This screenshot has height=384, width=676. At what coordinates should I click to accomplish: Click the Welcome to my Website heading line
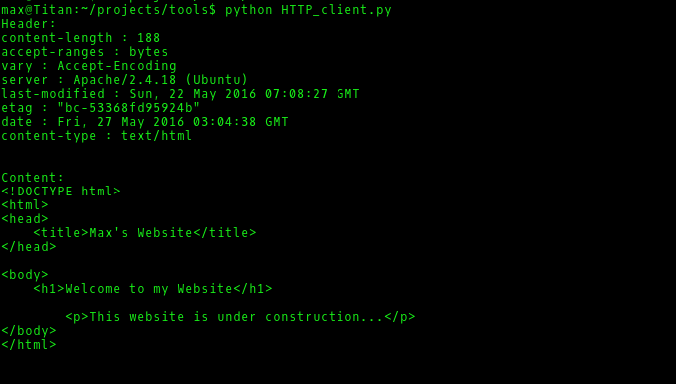[153, 289]
